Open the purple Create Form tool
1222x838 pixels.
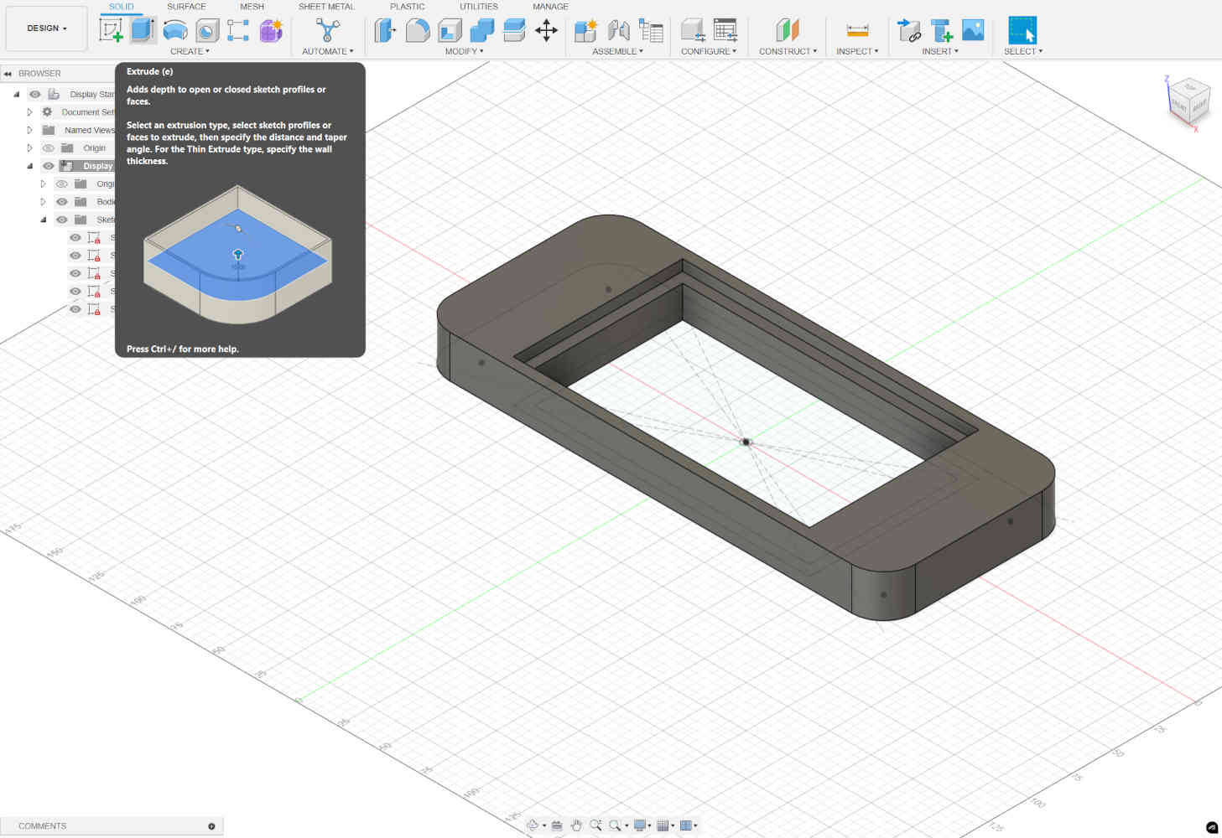click(x=270, y=31)
